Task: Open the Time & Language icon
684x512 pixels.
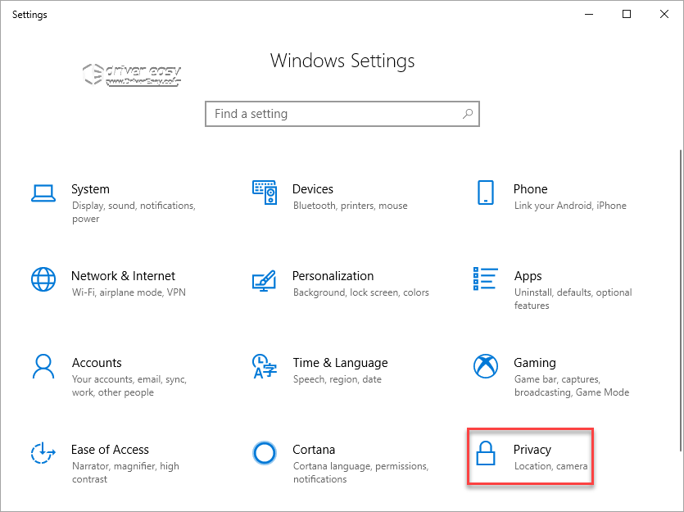Action: click(x=265, y=366)
